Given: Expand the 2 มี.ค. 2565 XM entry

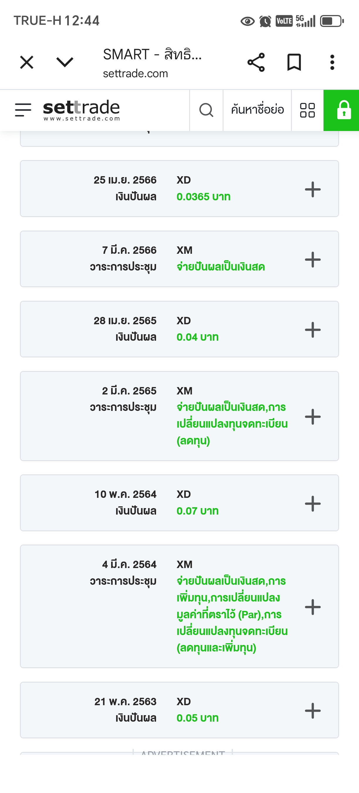Looking at the screenshot, I should (313, 416).
